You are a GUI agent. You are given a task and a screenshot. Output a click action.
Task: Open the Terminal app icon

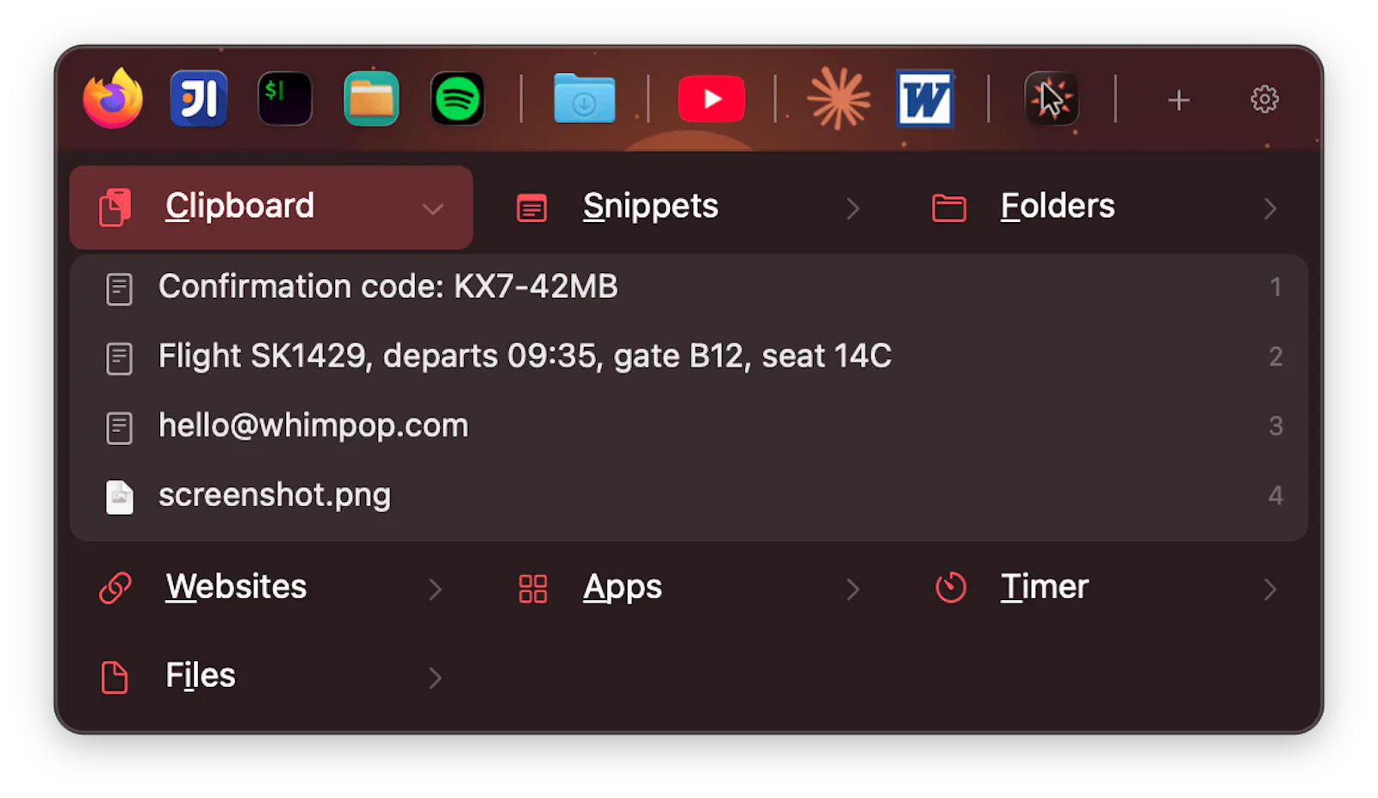285,98
